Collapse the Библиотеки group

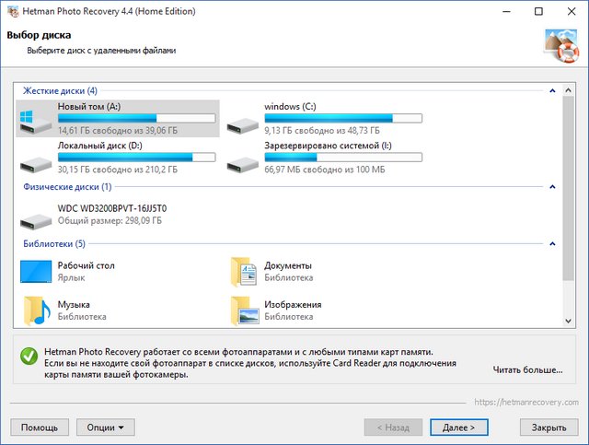[551, 244]
